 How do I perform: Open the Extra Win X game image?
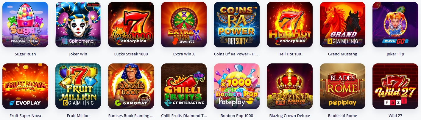(x=184, y=25)
